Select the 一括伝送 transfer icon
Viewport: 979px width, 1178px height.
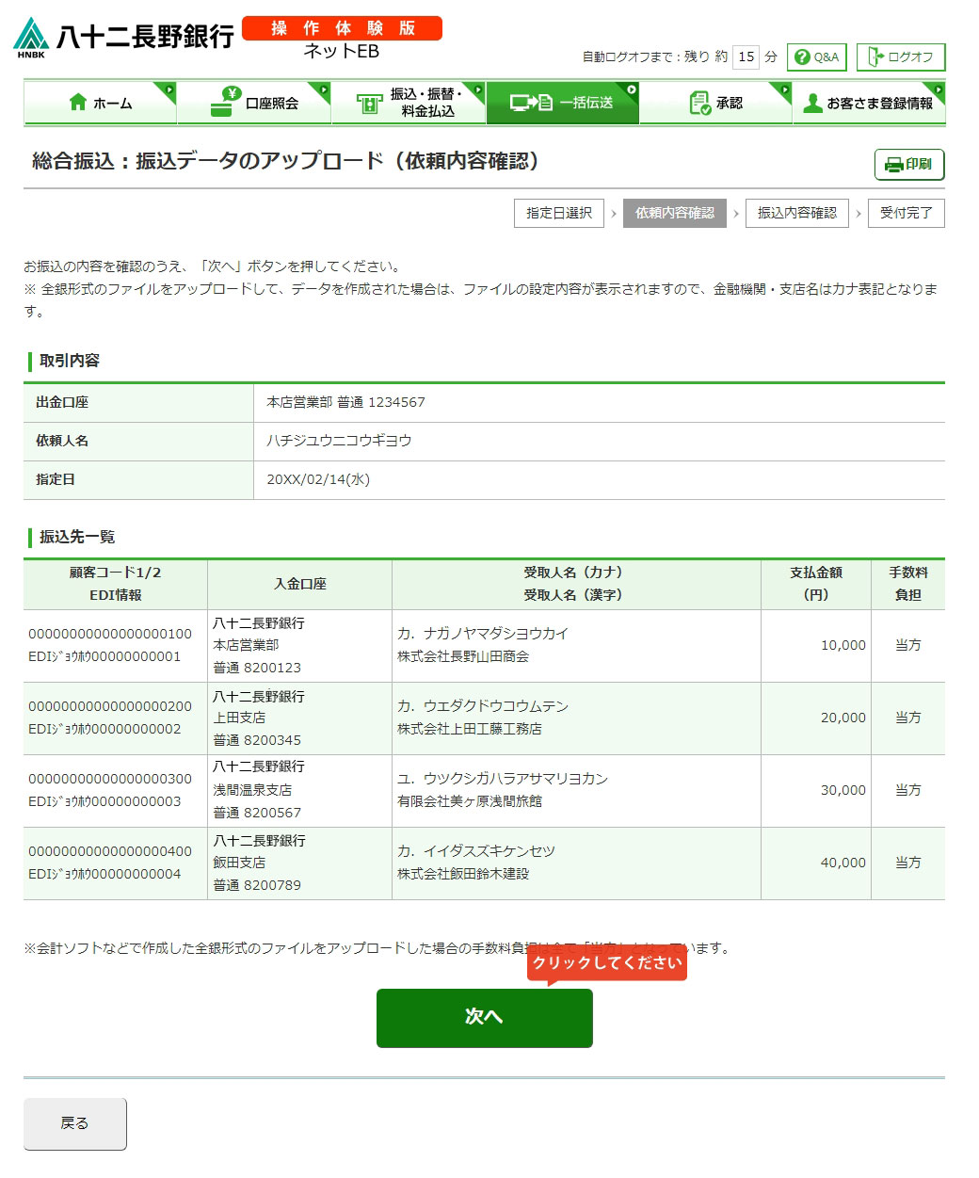(531, 103)
